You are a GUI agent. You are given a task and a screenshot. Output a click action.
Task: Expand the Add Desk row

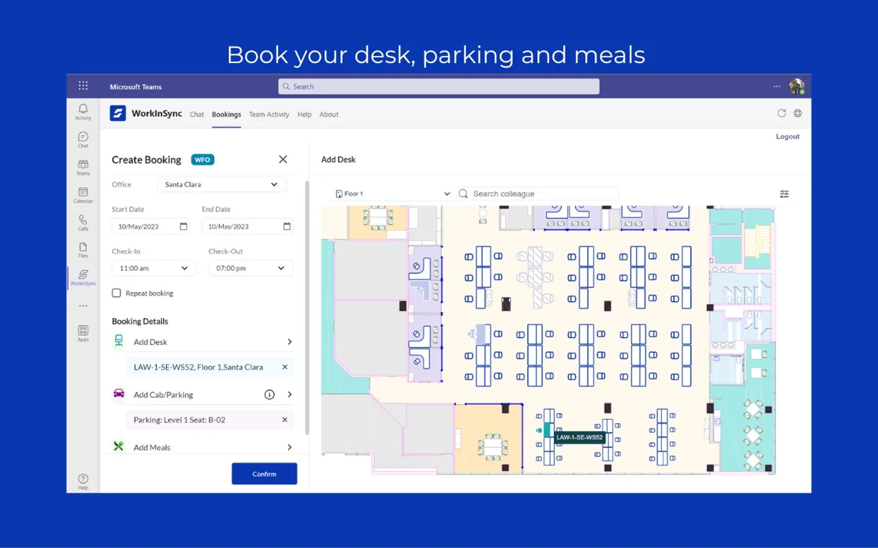(202, 342)
